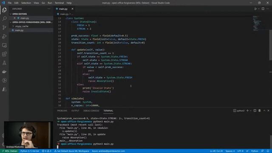Change UTF-8 file encoding
The image size is (272, 153).
coord(240,151)
